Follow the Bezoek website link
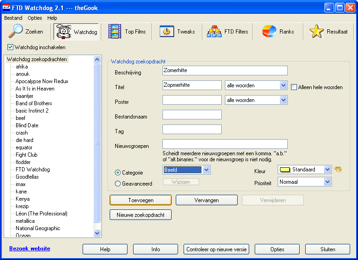 click(30, 249)
